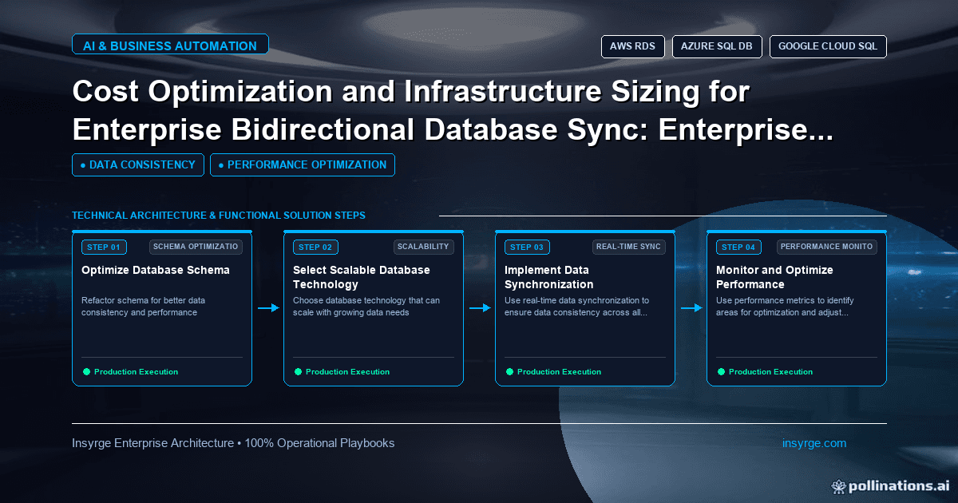The width and height of the screenshot is (958, 503).
Task: Click the AI & Business Automation category badge
Action: (170, 46)
